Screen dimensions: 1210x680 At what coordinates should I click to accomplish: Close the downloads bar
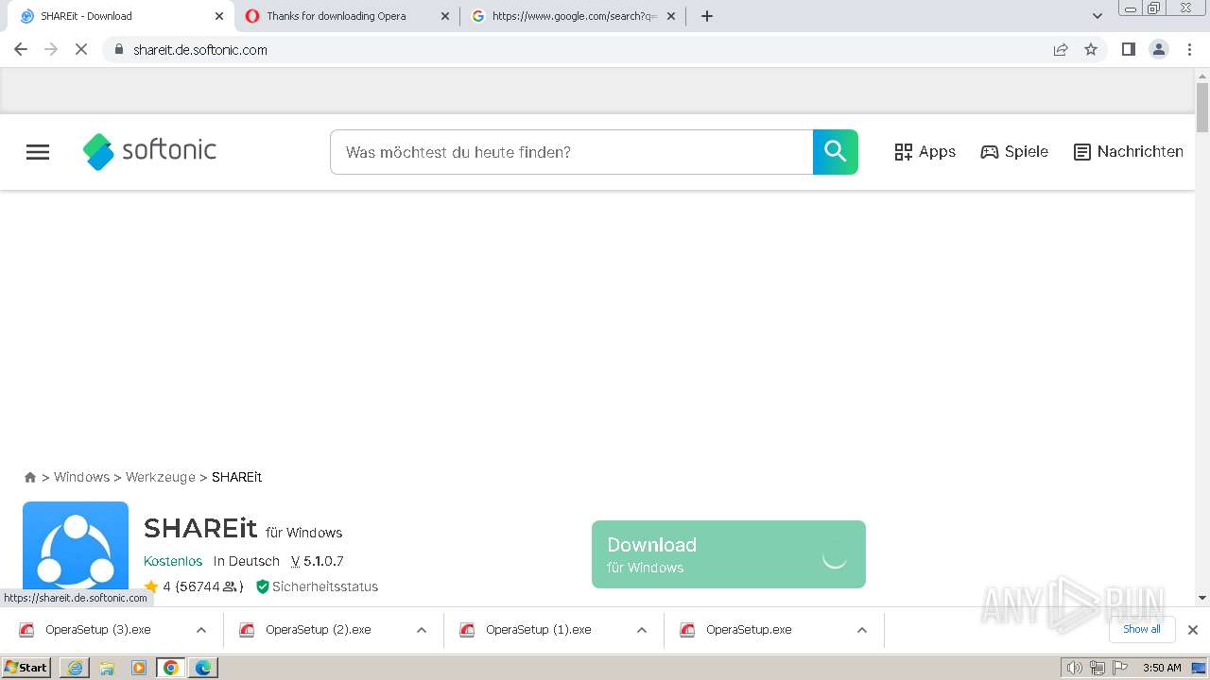pyautogui.click(x=1193, y=630)
